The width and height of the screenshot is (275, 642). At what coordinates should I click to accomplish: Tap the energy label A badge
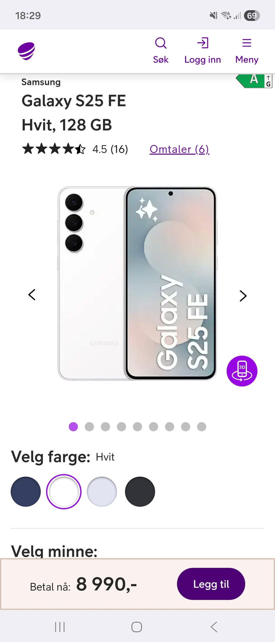pos(254,81)
